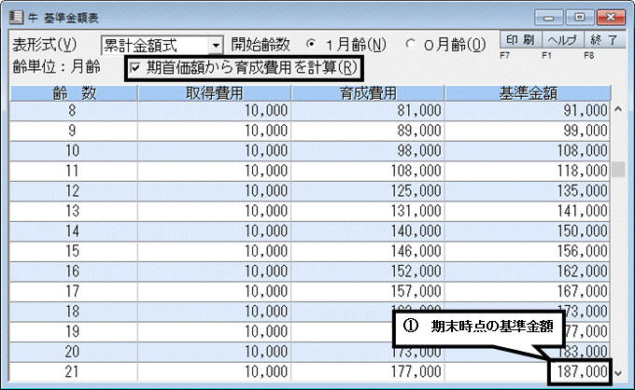The height and width of the screenshot is (390, 635).
Task: Select the 基準金額 cell 118,000
Action: (x=528, y=171)
